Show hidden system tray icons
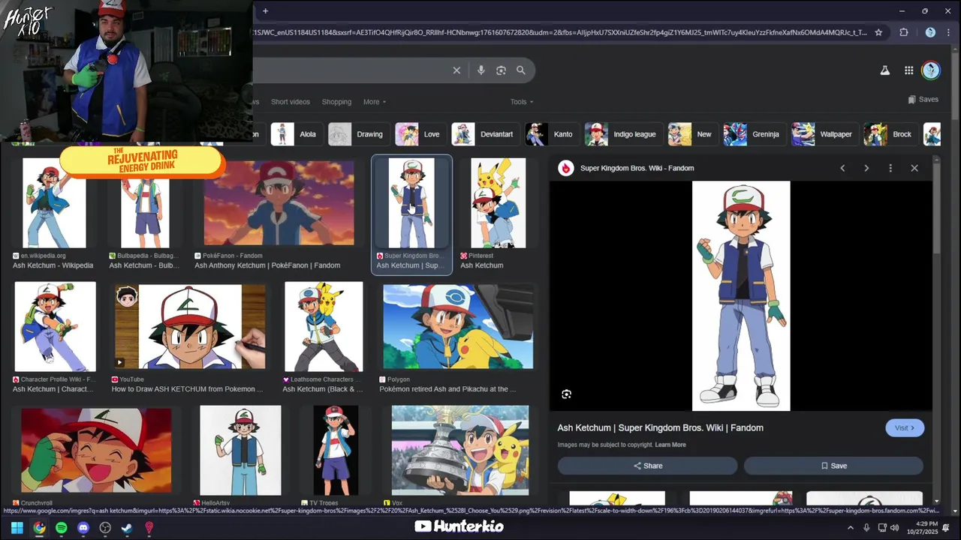 click(851, 527)
